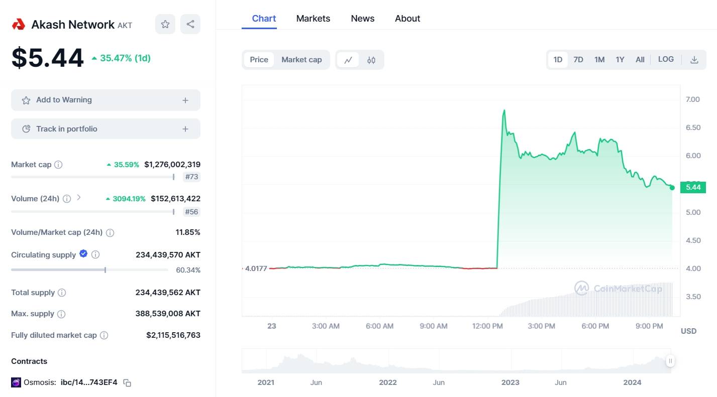Click the Osmosis chain logo icon
The height and width of the screenshot is (397, 717).
16,382
